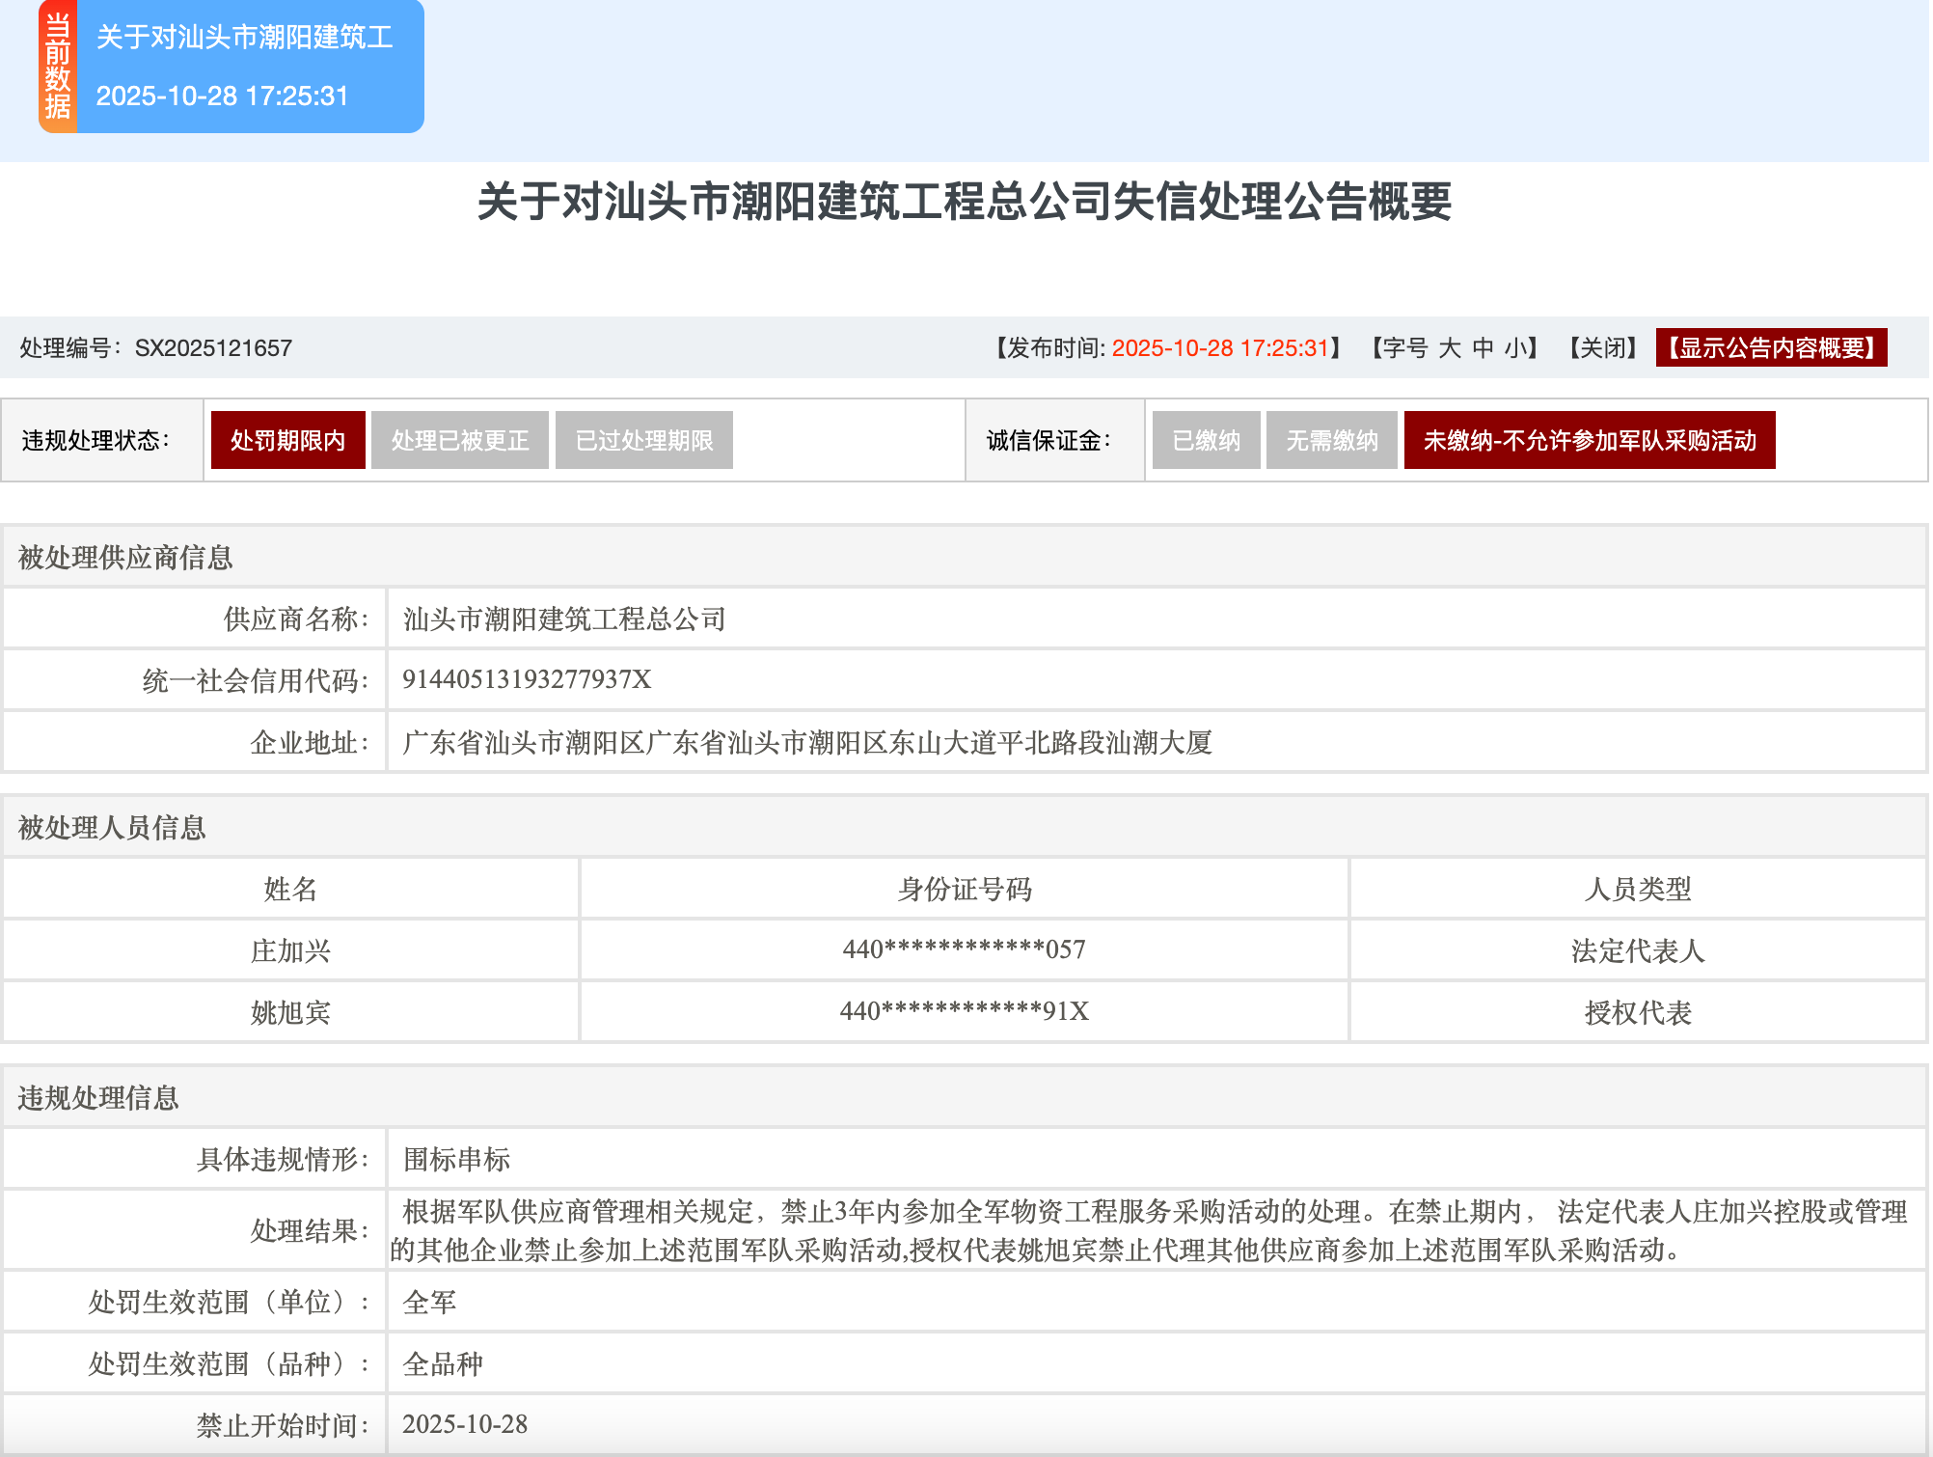Select 已过处理期限 status option

click(643, 439)
